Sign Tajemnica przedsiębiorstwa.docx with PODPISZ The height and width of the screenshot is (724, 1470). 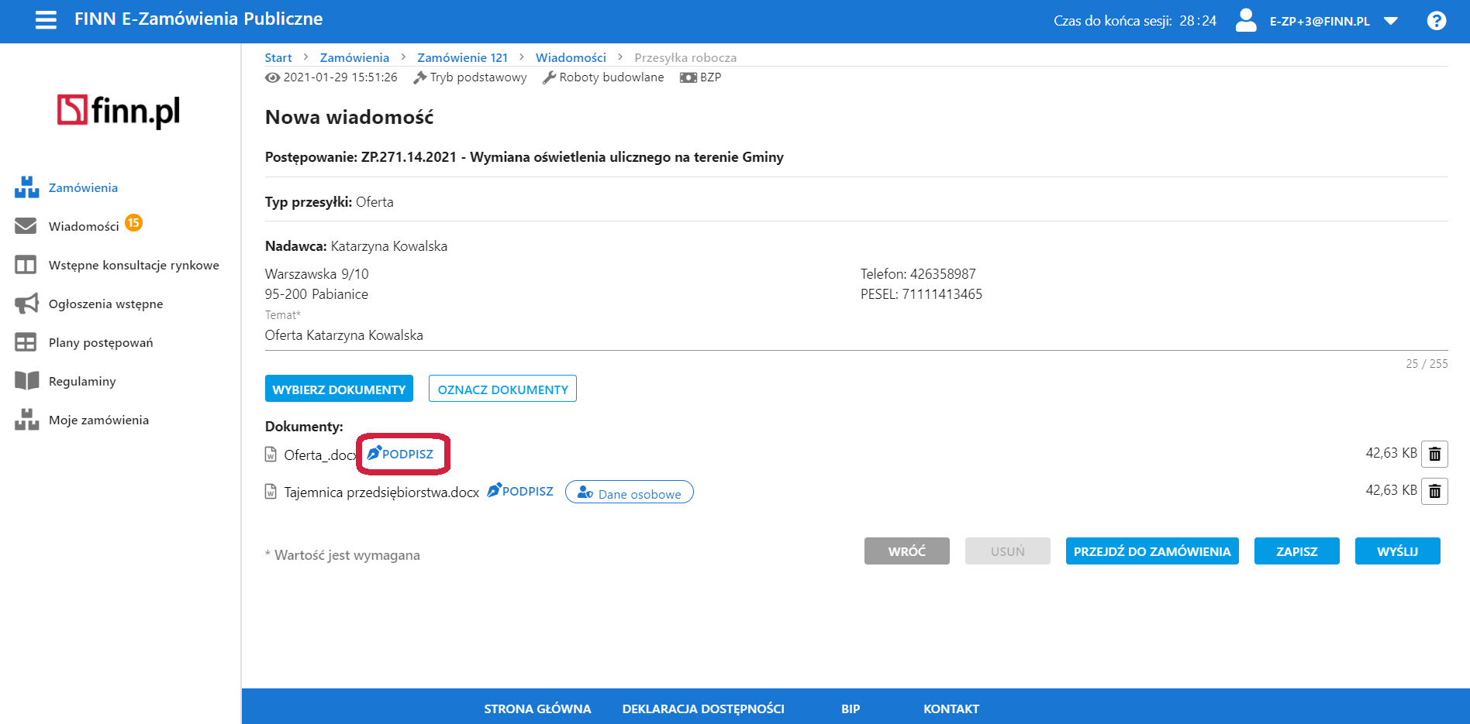(x=520, y=491)
